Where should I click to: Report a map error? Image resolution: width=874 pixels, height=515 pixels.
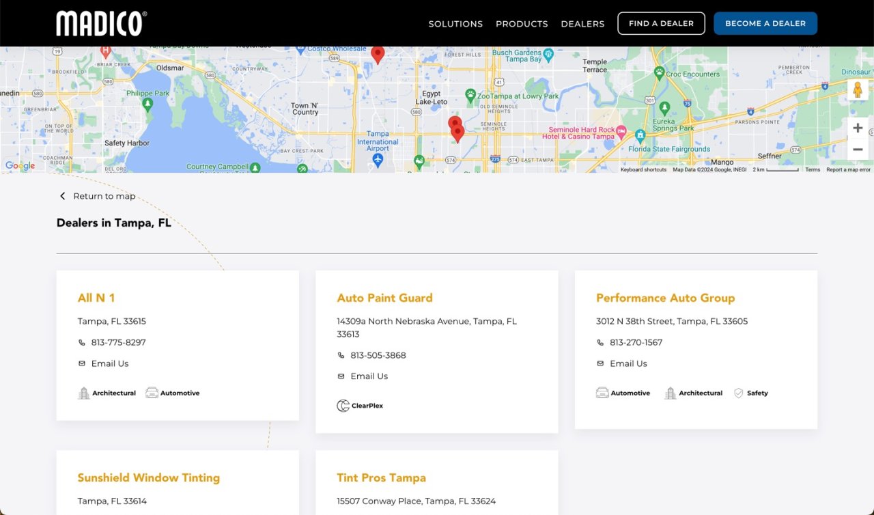coord(848,169)
